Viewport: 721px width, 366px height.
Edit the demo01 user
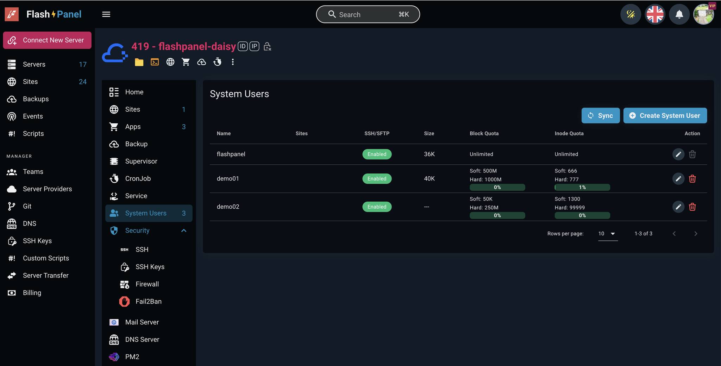click(x=678, y=179)
